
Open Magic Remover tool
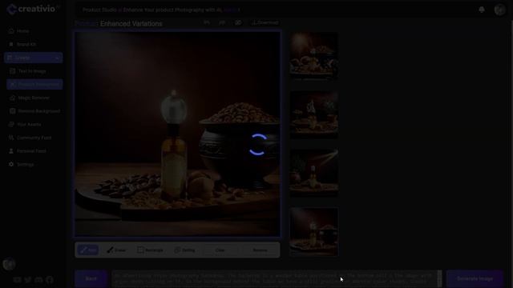[34, 98]
